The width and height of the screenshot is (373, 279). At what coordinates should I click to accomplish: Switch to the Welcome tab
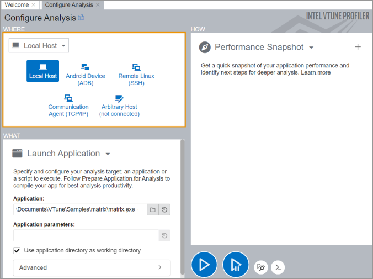click(x=17, y=4)
